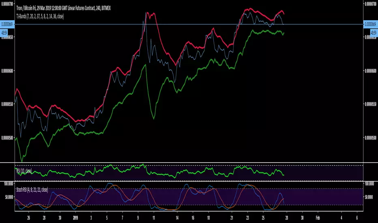Click the 50.0000 Stoch RSI value on left axis
378x223 pixels.
[9, 197]
